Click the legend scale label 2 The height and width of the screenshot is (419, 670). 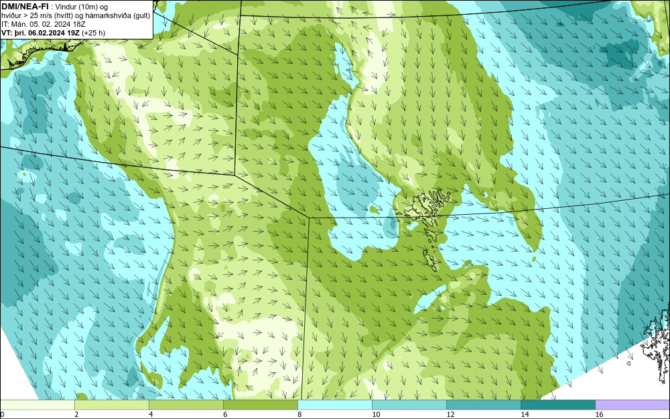(x=76, y=414)
